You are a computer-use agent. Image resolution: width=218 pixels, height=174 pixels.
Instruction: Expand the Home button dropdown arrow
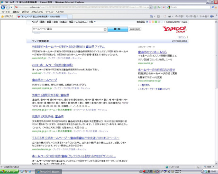click(x=154, y=16)
